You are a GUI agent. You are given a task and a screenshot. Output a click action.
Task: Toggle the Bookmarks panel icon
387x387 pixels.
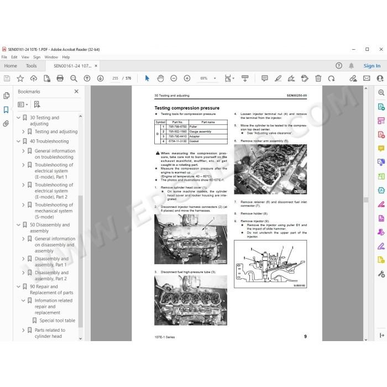pyautogui.click(x=6, y=109)
